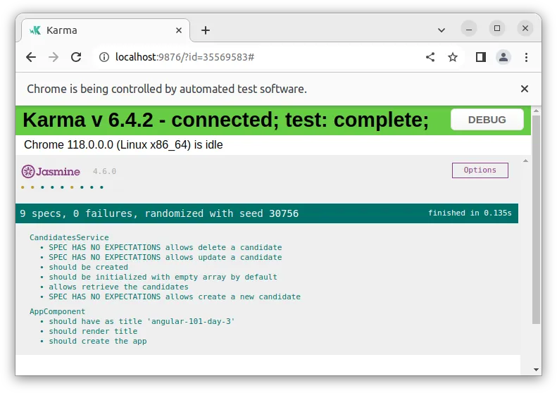Click the Jasmine version 4.6.0 text
Screen dimensions: 557x393
(x=104, y=171)
